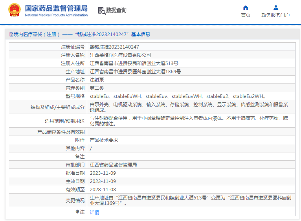Open 政务服务门户 link
301x221 pixels.
[275, 15]
